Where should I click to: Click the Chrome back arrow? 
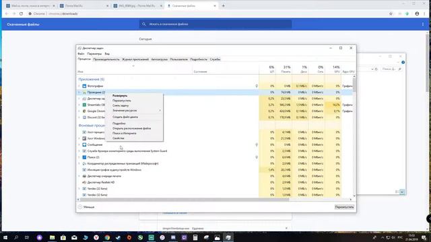7,13
